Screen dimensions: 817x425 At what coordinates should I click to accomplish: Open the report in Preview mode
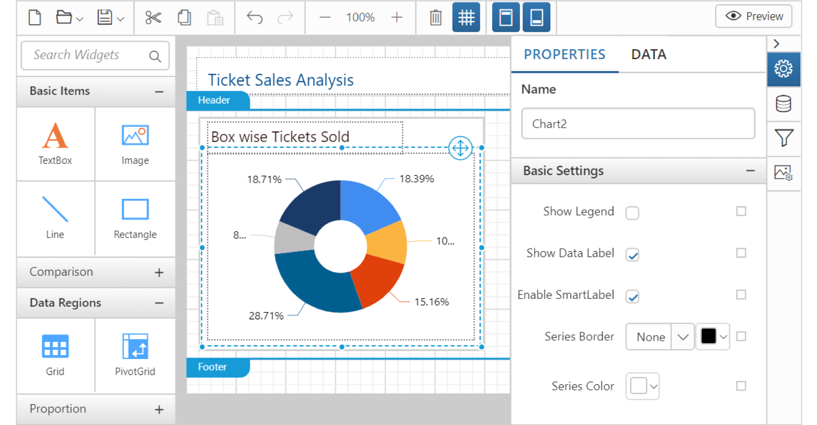753,16
